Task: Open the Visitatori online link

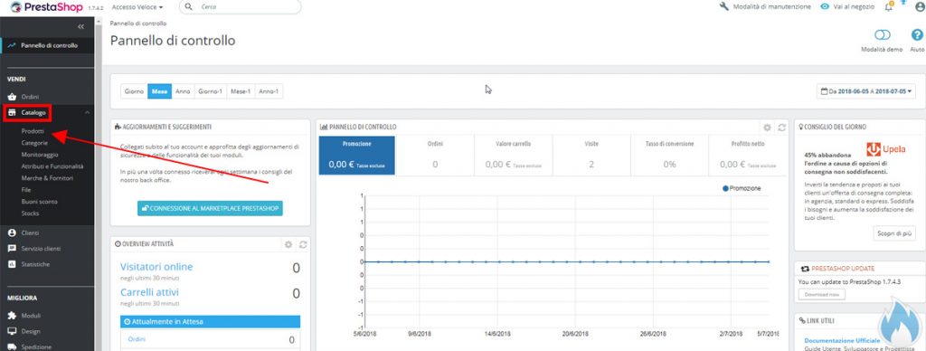Action: (156, 267)
